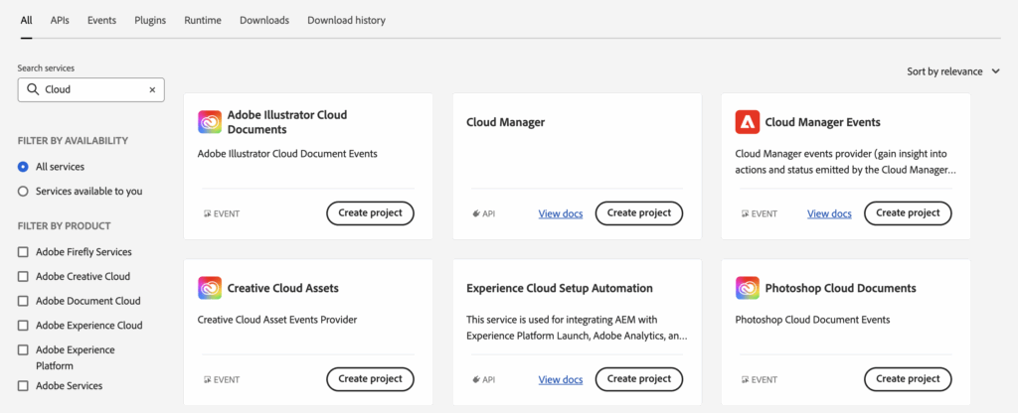View docs for Experience Cloud Setup Automation
This screenshot has width=1018, height=413.
(561, 379)
